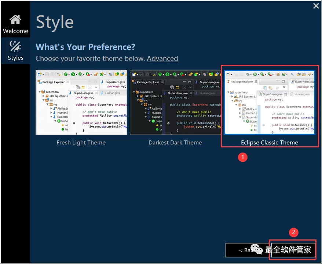Click the "Eclipse Classic Theme" caption text

coord(270,143)
